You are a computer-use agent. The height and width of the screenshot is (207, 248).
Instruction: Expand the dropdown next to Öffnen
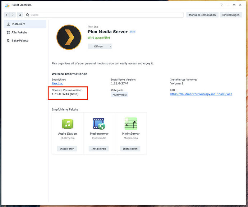click(x=110, y=46)
